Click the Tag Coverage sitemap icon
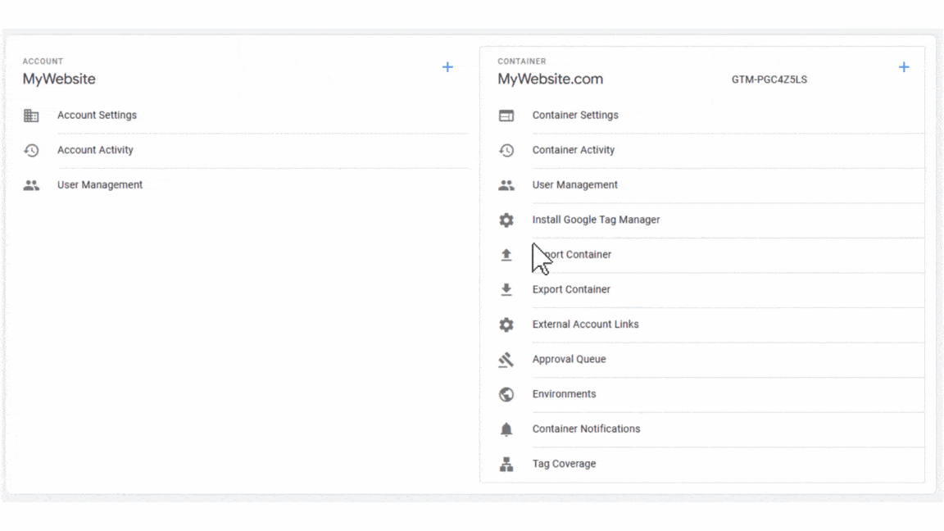This screenshot has height=531, width=944. click(x=506, y=464)
